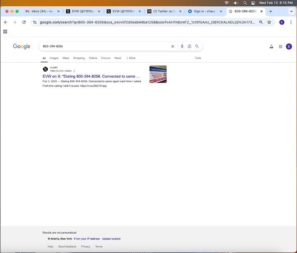This screenshot has height=253, width=297.
Task: Click the browser forward arrow
Action: click(15, 22)
